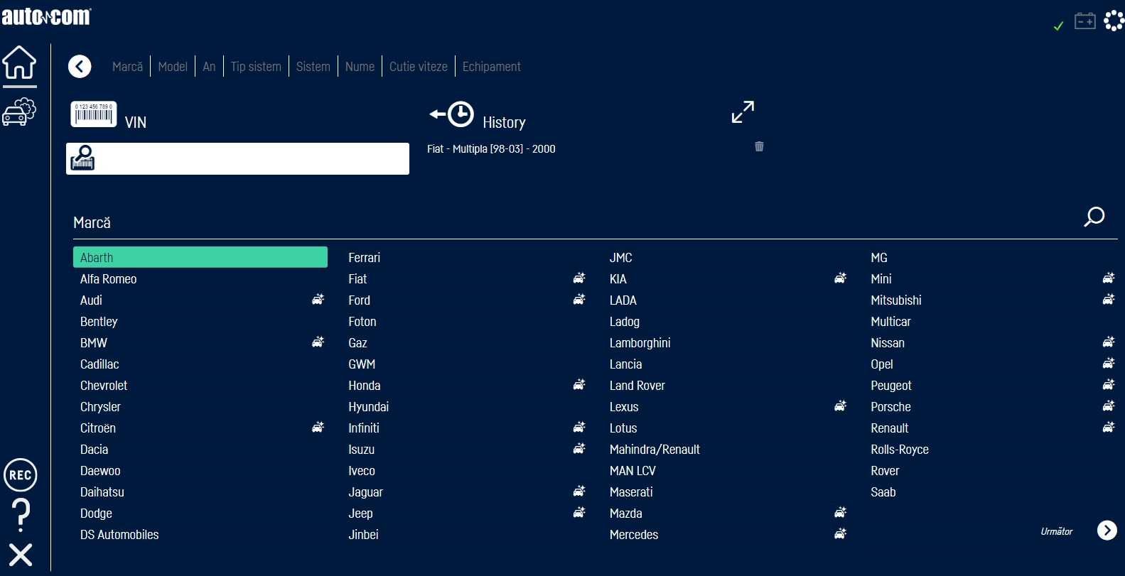Click the car icon beside Audi

click(318, 300)
